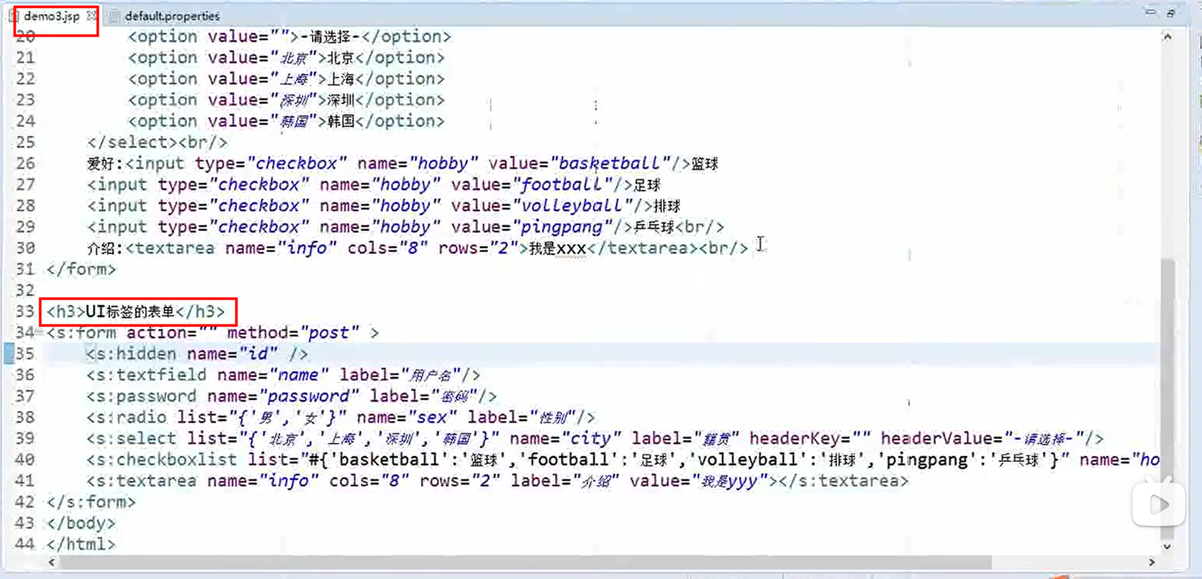The width and height of the screenshot is (1202, 579).
Task: Click the "pingpang" value on line 29
Action: (562, 227)
